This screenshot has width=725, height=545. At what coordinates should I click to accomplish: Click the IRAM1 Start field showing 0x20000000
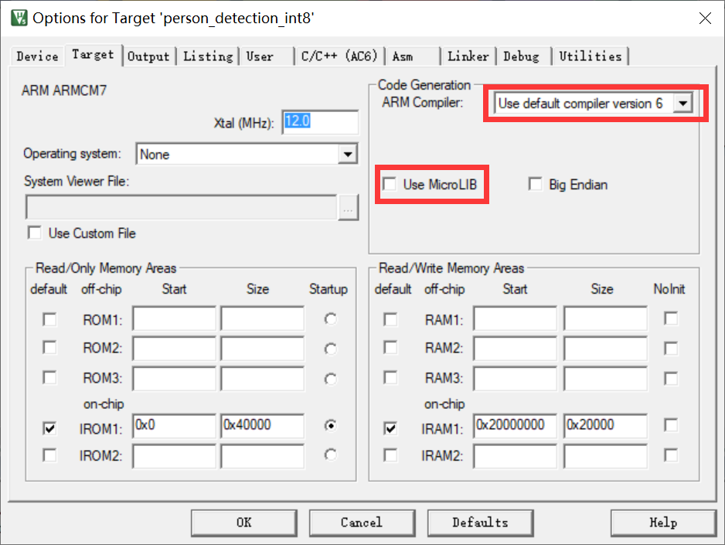[516, 426]
